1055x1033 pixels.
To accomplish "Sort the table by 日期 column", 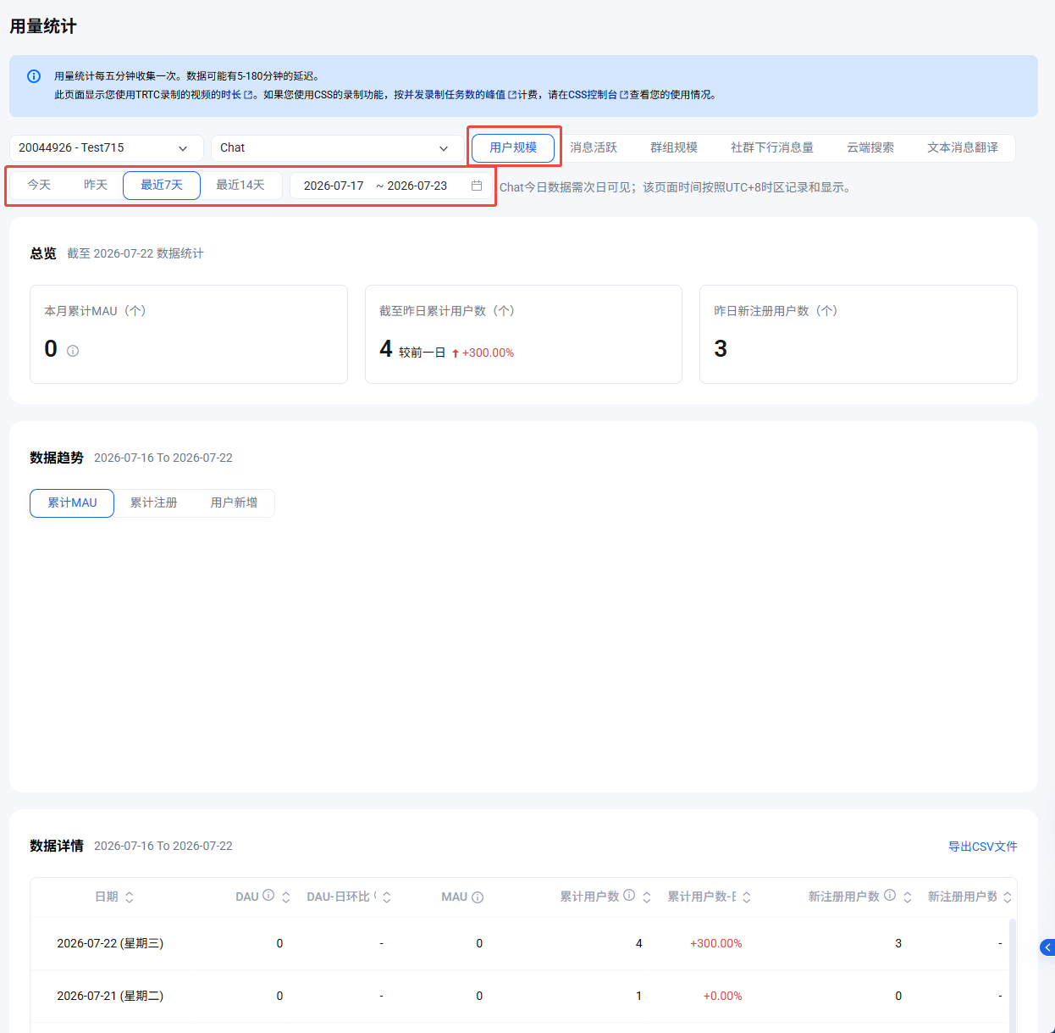I will pyautogui.click(x=130, y=897).
